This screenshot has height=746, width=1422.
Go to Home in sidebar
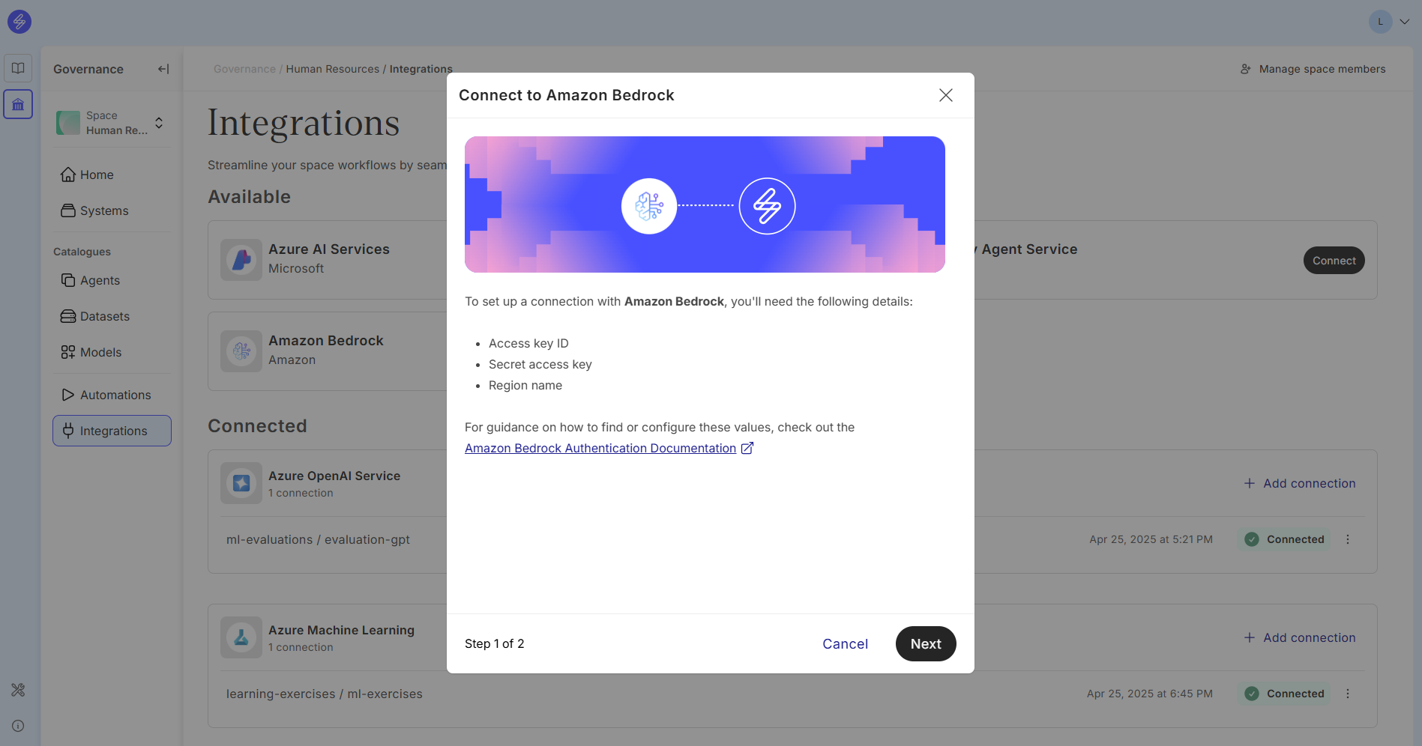[97, 175]
